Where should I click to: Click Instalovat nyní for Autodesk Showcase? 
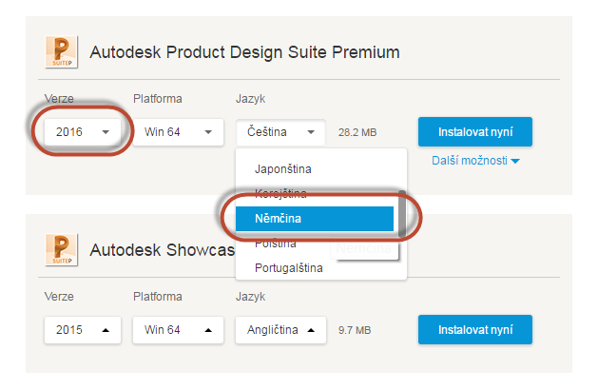pyautogui.click(x=475, y=330)
